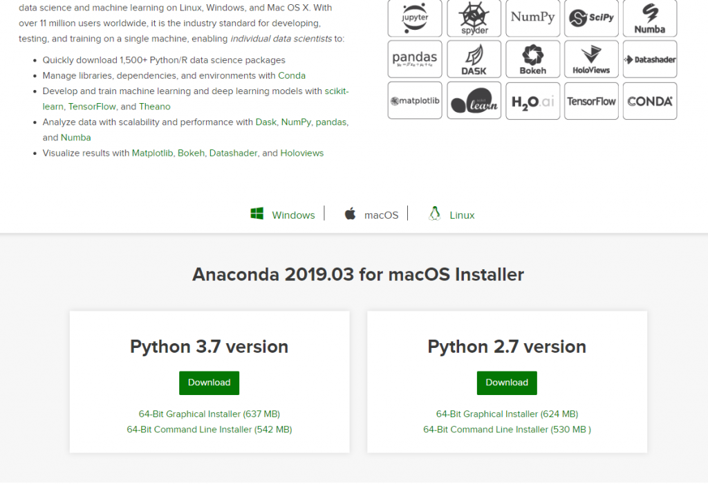Click the Jupyter logo tile

(x=415, y=18)
